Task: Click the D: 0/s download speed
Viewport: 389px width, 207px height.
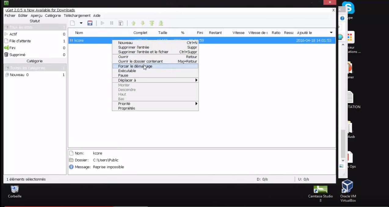Action: [262, 179]
